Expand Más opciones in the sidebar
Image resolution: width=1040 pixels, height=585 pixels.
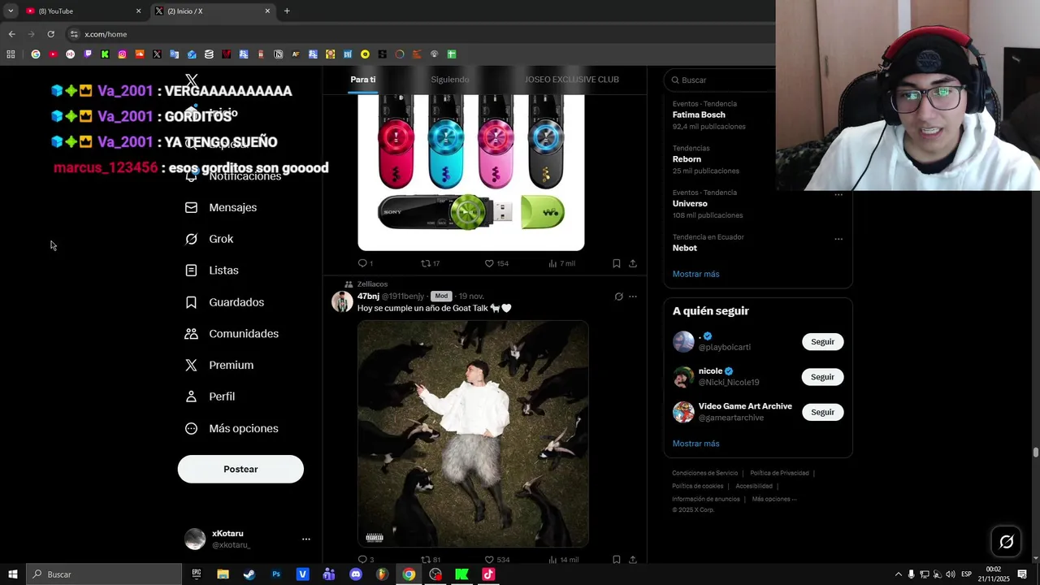tap(232, 428)
